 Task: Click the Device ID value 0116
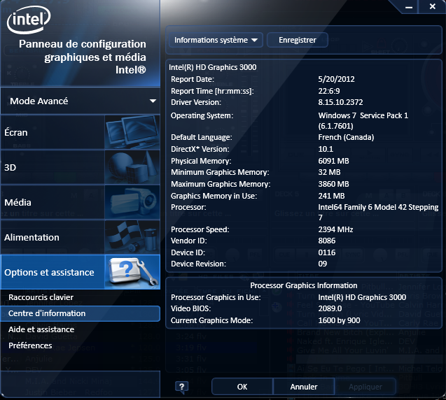click(x=326, y=252)
